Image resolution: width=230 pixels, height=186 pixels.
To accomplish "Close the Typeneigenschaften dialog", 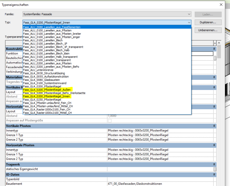I will coord(221,5).
